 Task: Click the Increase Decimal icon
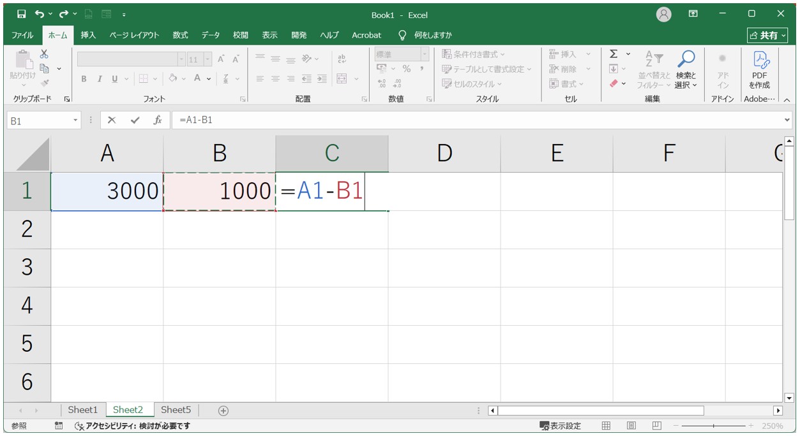pyautogui.click(x=382, y=84)
